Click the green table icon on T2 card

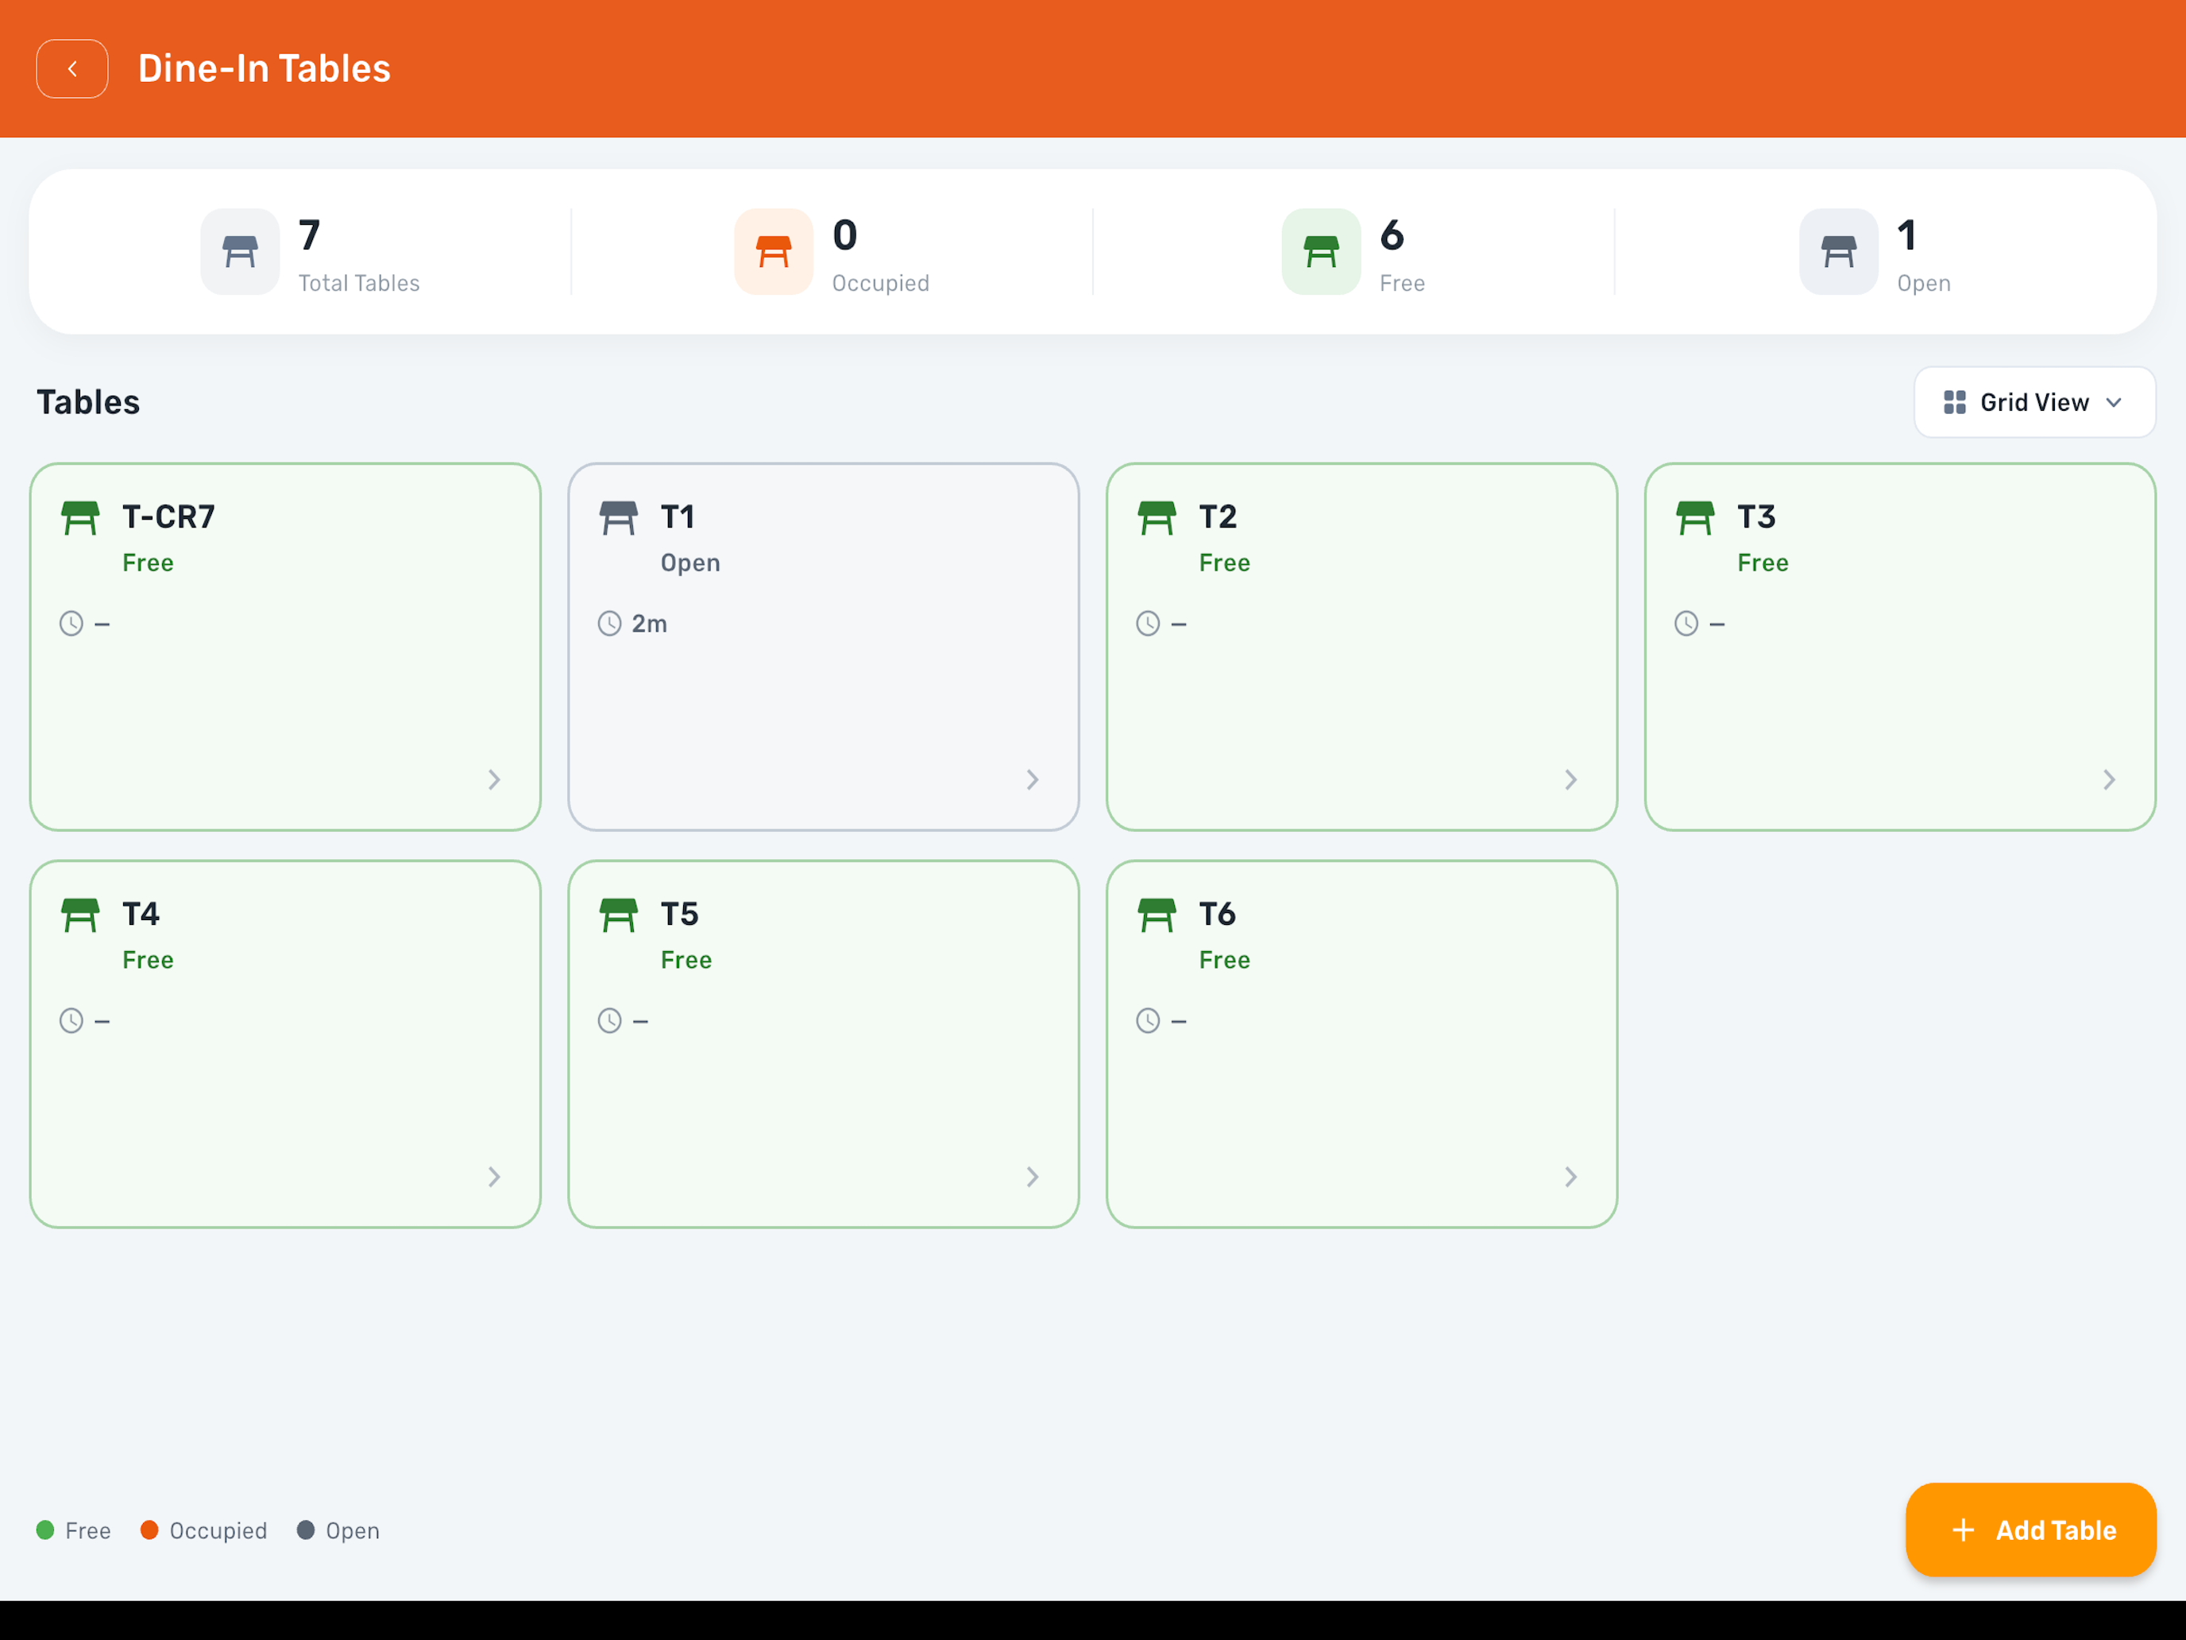coord(1157,517)
